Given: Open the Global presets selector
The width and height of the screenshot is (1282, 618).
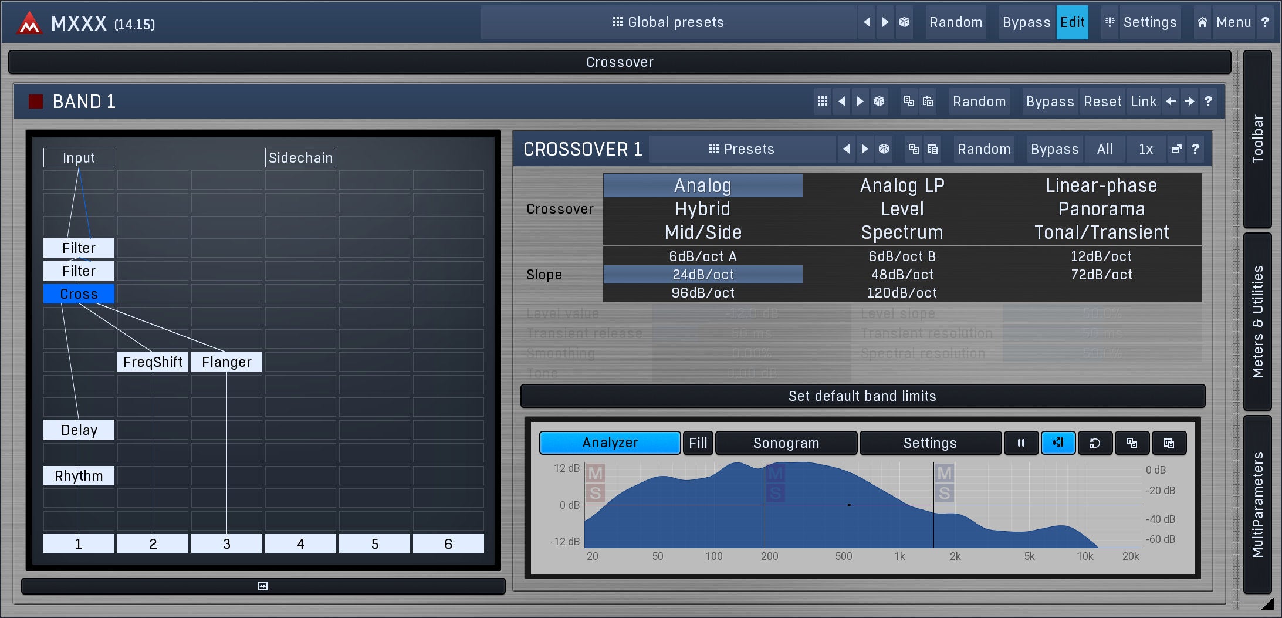Looking at the screenshot, I should pos(668,22).
